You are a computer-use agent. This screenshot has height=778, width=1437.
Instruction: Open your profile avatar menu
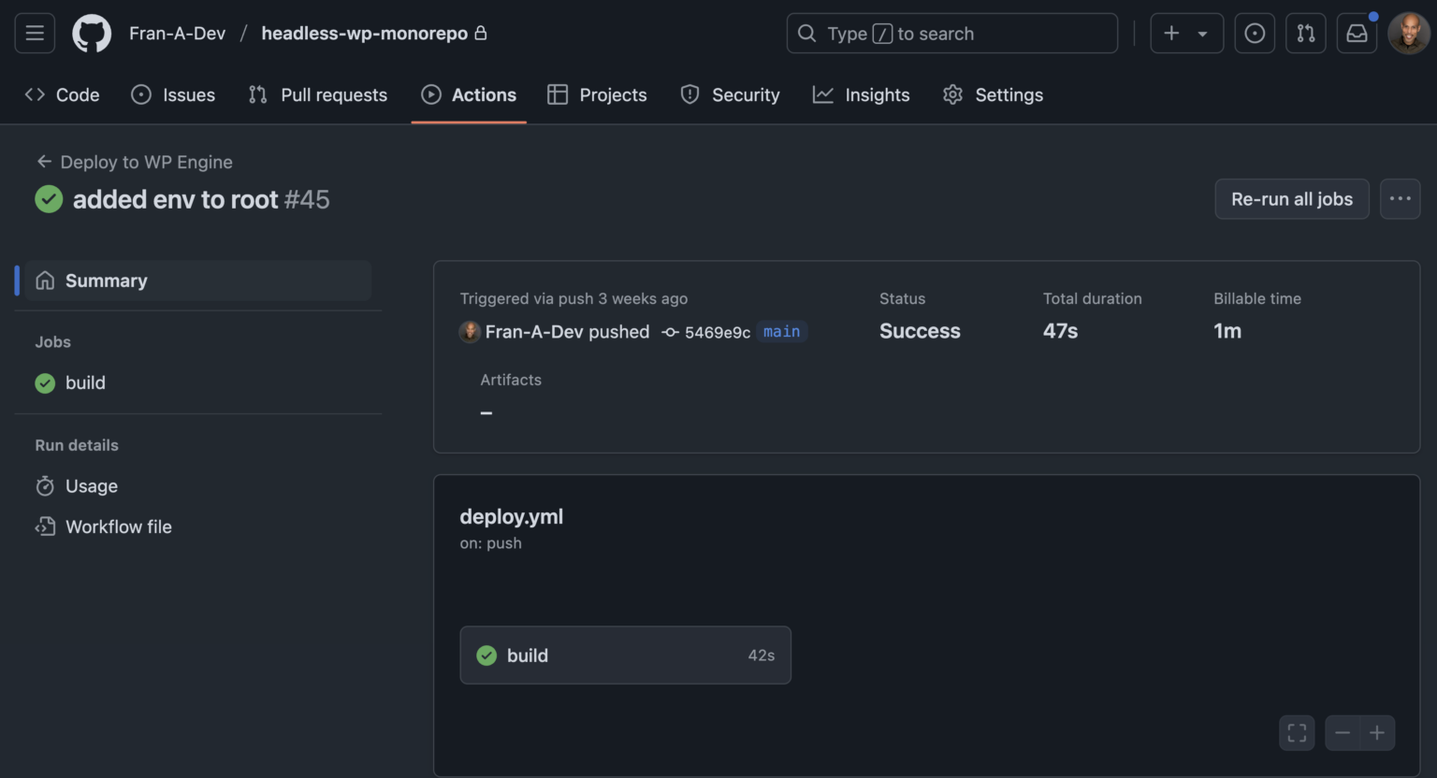(1409, 33)
